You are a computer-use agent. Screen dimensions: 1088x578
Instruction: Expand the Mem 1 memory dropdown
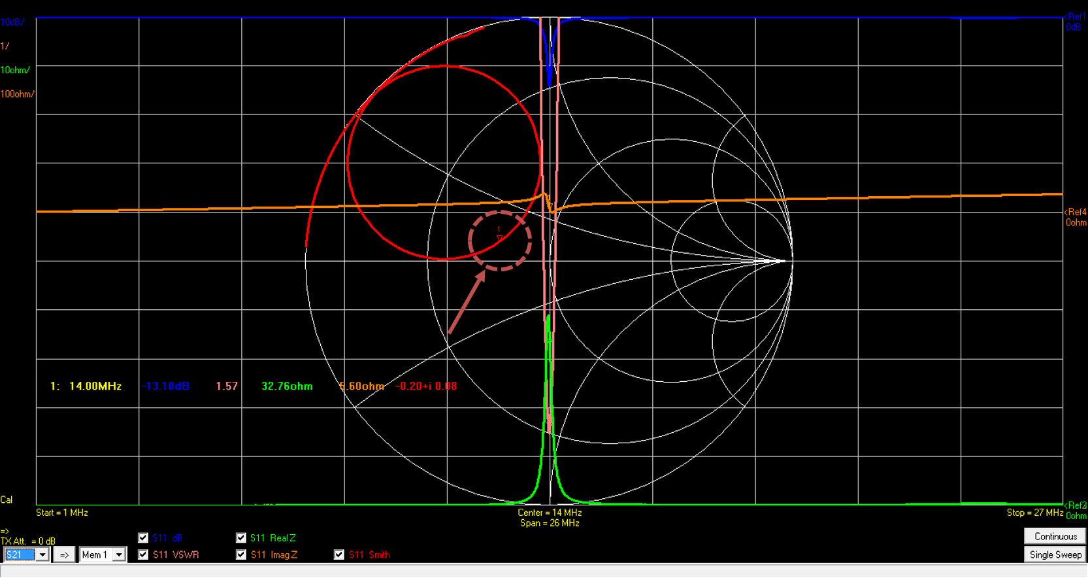click(119, 554)
